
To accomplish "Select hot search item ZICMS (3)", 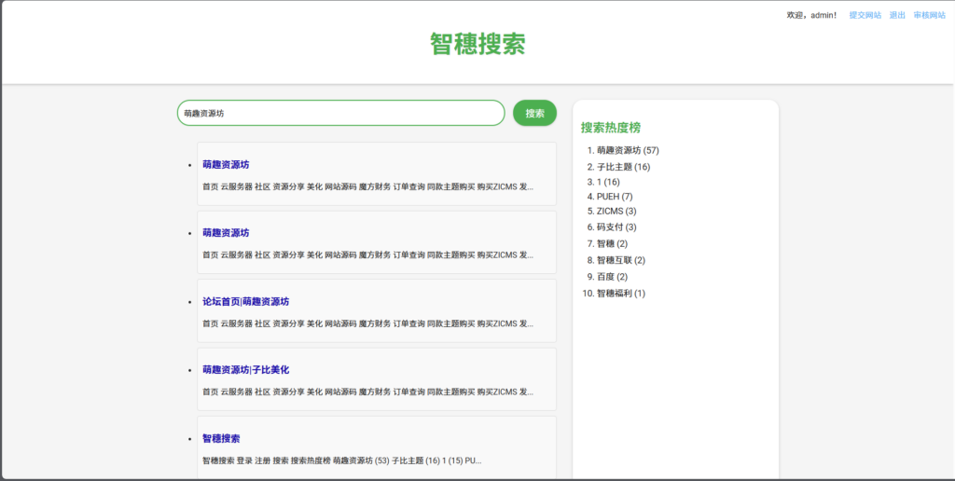I will [x=617, y=212].
